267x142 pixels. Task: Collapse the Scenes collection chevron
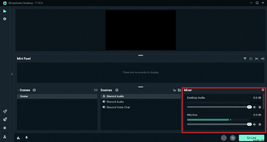point(18,90)
